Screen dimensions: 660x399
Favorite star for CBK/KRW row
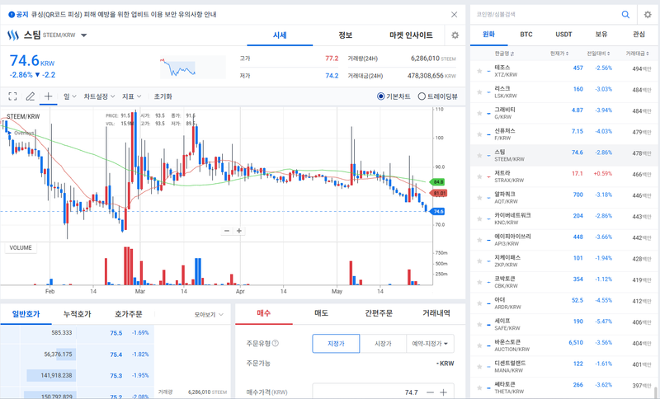pos(479,282)
